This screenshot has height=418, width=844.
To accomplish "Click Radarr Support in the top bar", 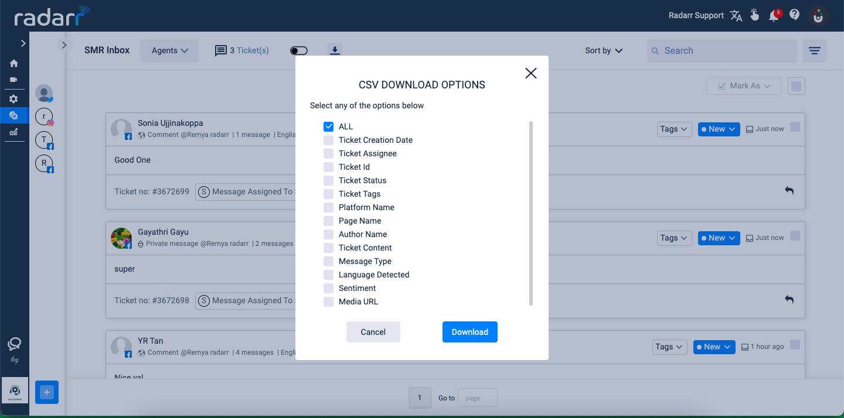I will (696, 15).
